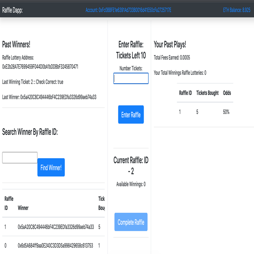This screenshot has width=254, height=254.
Task: Click the Past Winners! heading
Action: [16, 44]
